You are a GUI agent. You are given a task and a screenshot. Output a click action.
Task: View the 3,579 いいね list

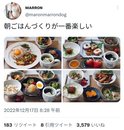91,125
